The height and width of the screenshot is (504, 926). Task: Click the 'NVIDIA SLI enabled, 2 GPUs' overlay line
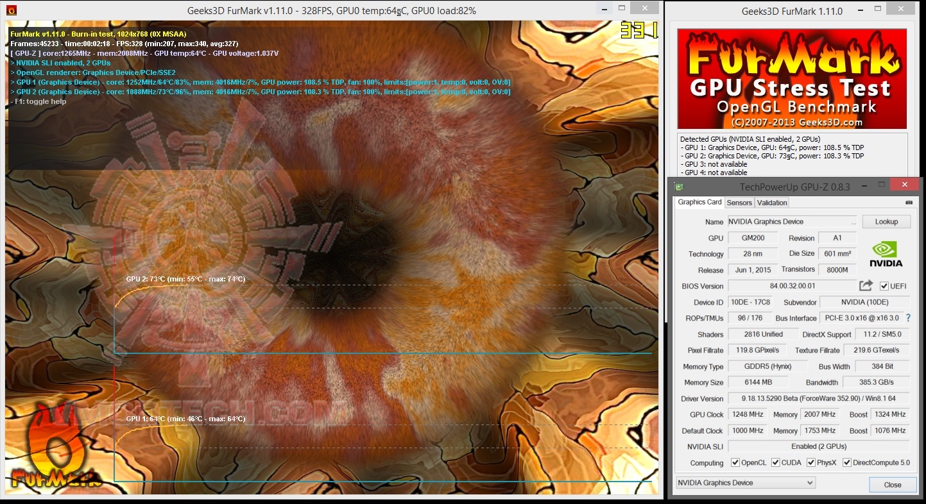(60, 63)
